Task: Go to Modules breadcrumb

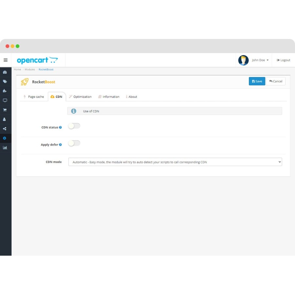Action: click(x=30, y=69)
